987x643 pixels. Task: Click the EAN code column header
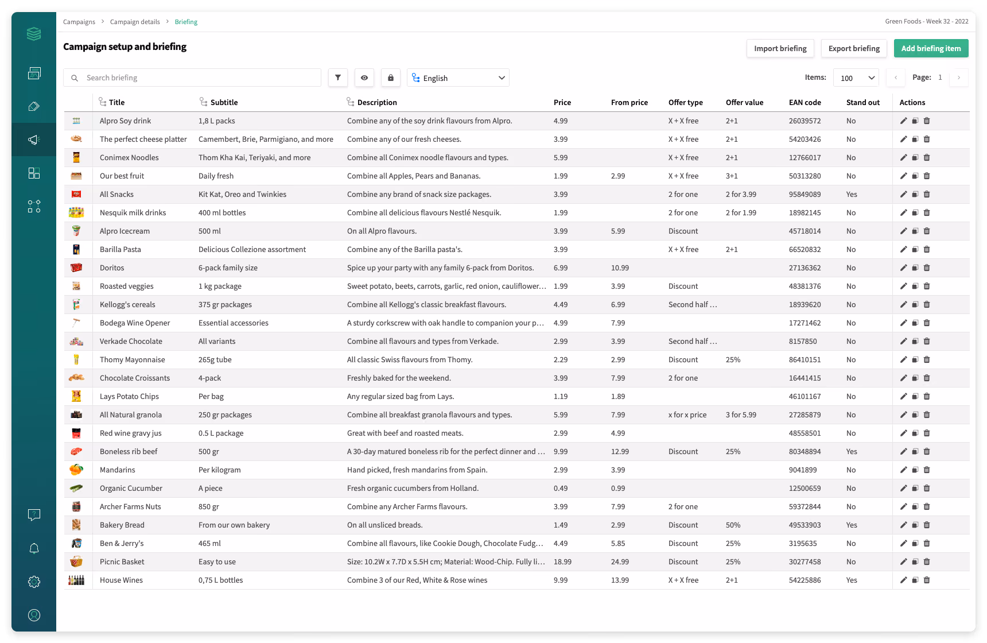(x=805, y=102)
